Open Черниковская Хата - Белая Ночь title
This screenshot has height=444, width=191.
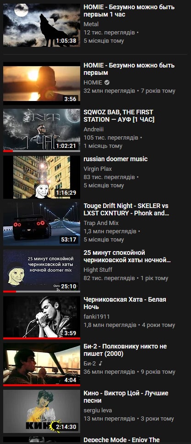click(x=125, y=303)
